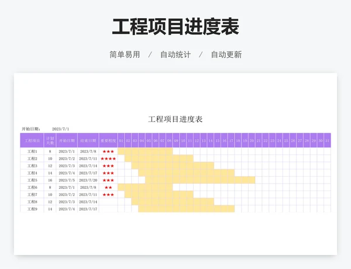This screenshot has width=351, height=269.
Task: Select the 工程2 row name cell
Action: point(32,158)
